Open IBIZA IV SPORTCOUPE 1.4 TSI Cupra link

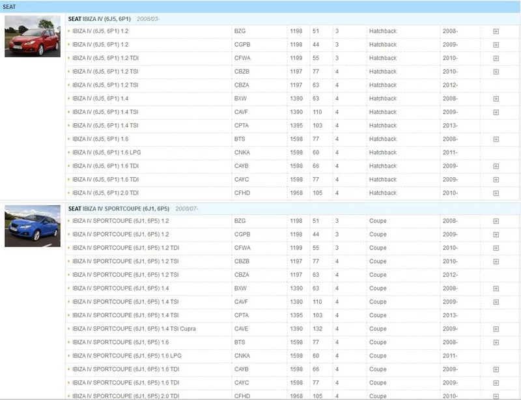(134, 329)
